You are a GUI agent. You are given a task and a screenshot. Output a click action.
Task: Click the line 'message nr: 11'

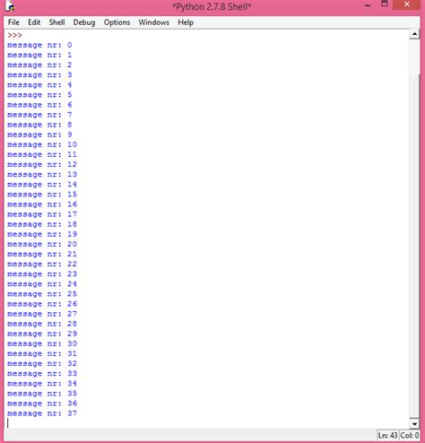tap(42, 154)
